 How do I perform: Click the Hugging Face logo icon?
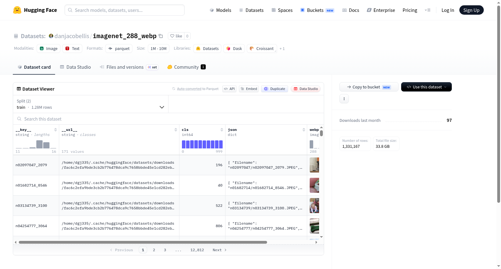[x=17, y=10]
